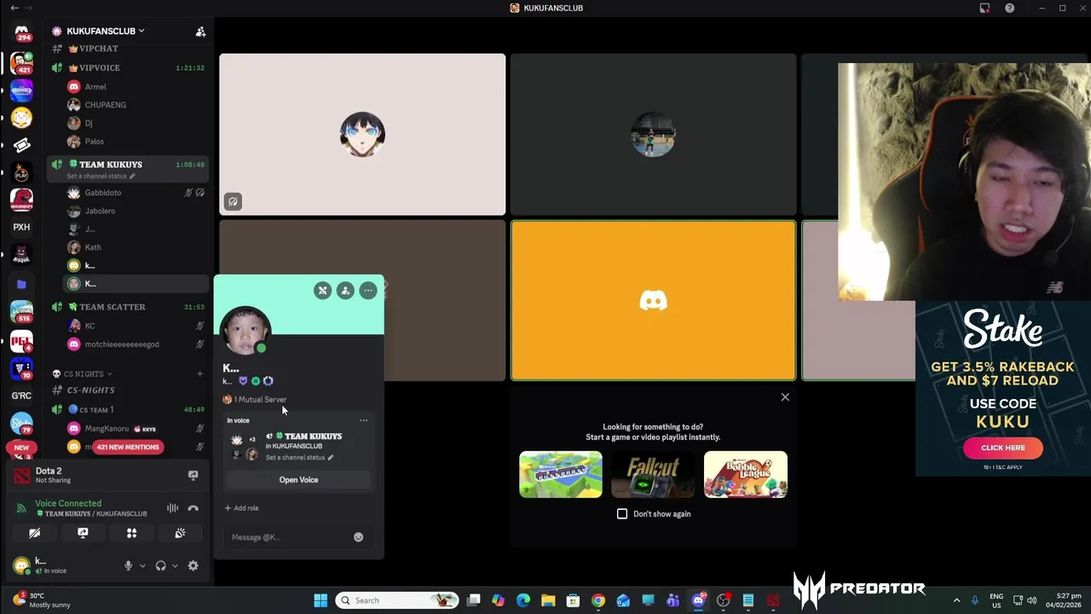Viewport: 1091px width, 614px height.
Task: Open User Settings gear
Action: pyautogui.click(x=193, y=565)
